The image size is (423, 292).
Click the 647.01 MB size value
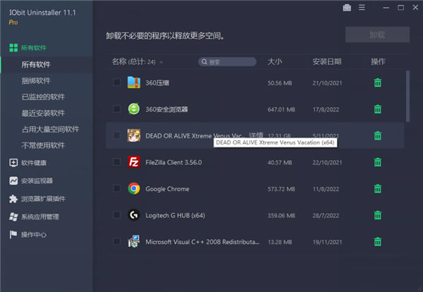[281, 109]
